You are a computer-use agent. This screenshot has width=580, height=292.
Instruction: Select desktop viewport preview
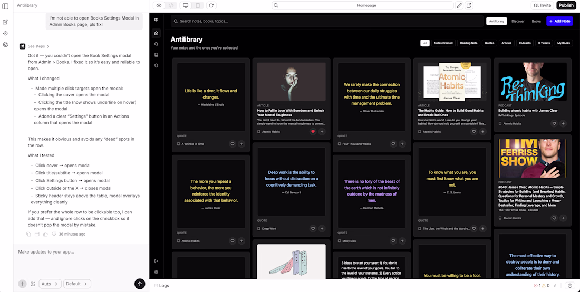[x=186, y=6]
